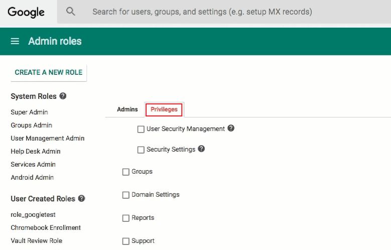
Task: Check the Groups privilege box
Action: click(x=126, y=172)
